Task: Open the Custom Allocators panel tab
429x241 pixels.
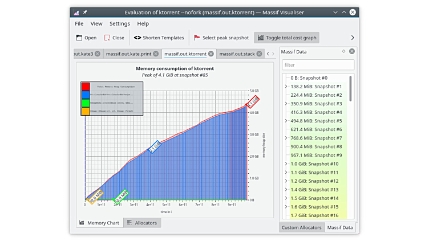Action: 301,227
